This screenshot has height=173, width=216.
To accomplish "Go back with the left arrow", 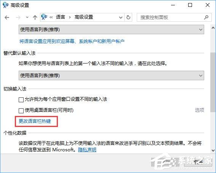I will tap(7, 17).
